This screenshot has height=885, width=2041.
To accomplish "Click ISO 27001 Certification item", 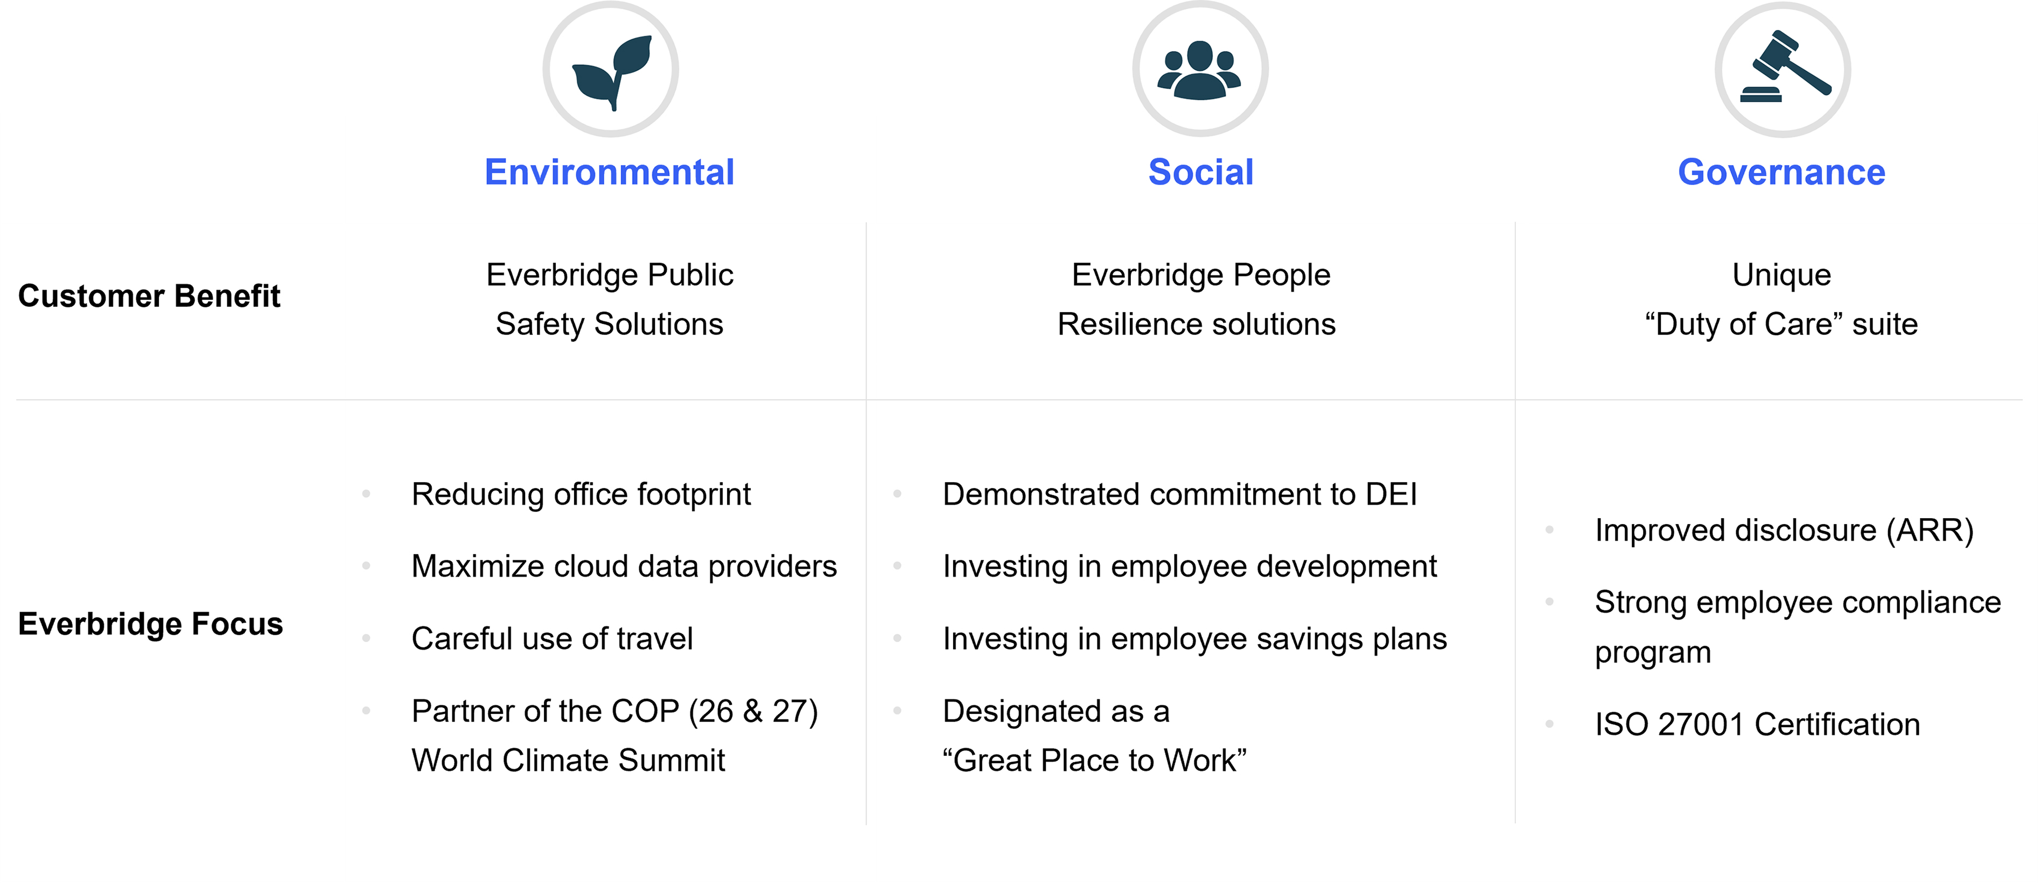I will (1757, 725).
